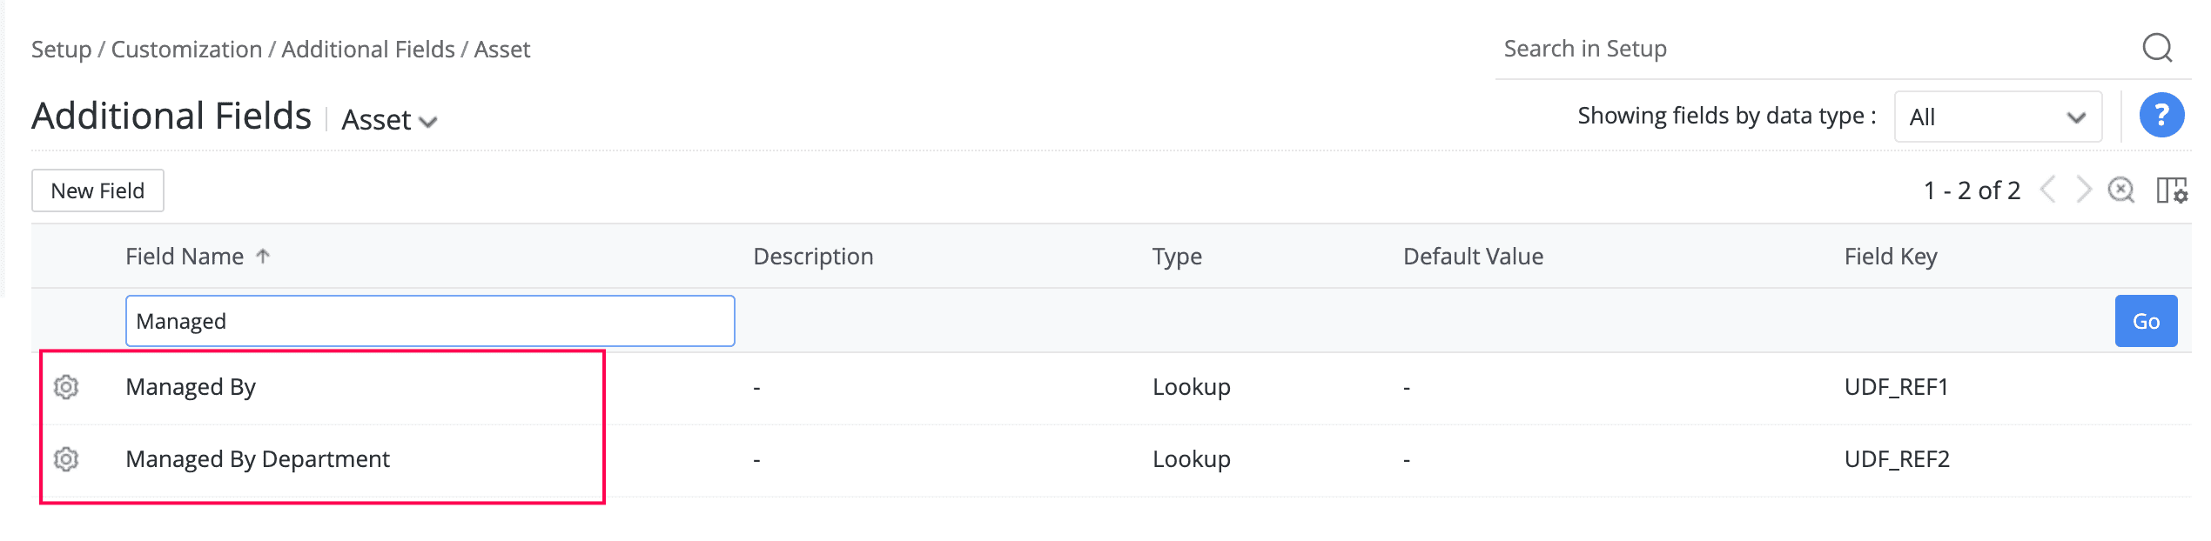Clear the column search filter icon

[x=2121, y=190]
